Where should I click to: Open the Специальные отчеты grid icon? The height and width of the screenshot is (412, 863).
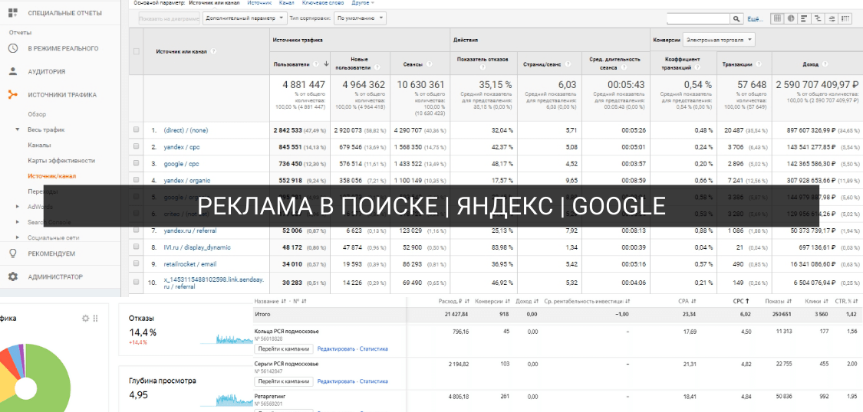coord(13,12)
